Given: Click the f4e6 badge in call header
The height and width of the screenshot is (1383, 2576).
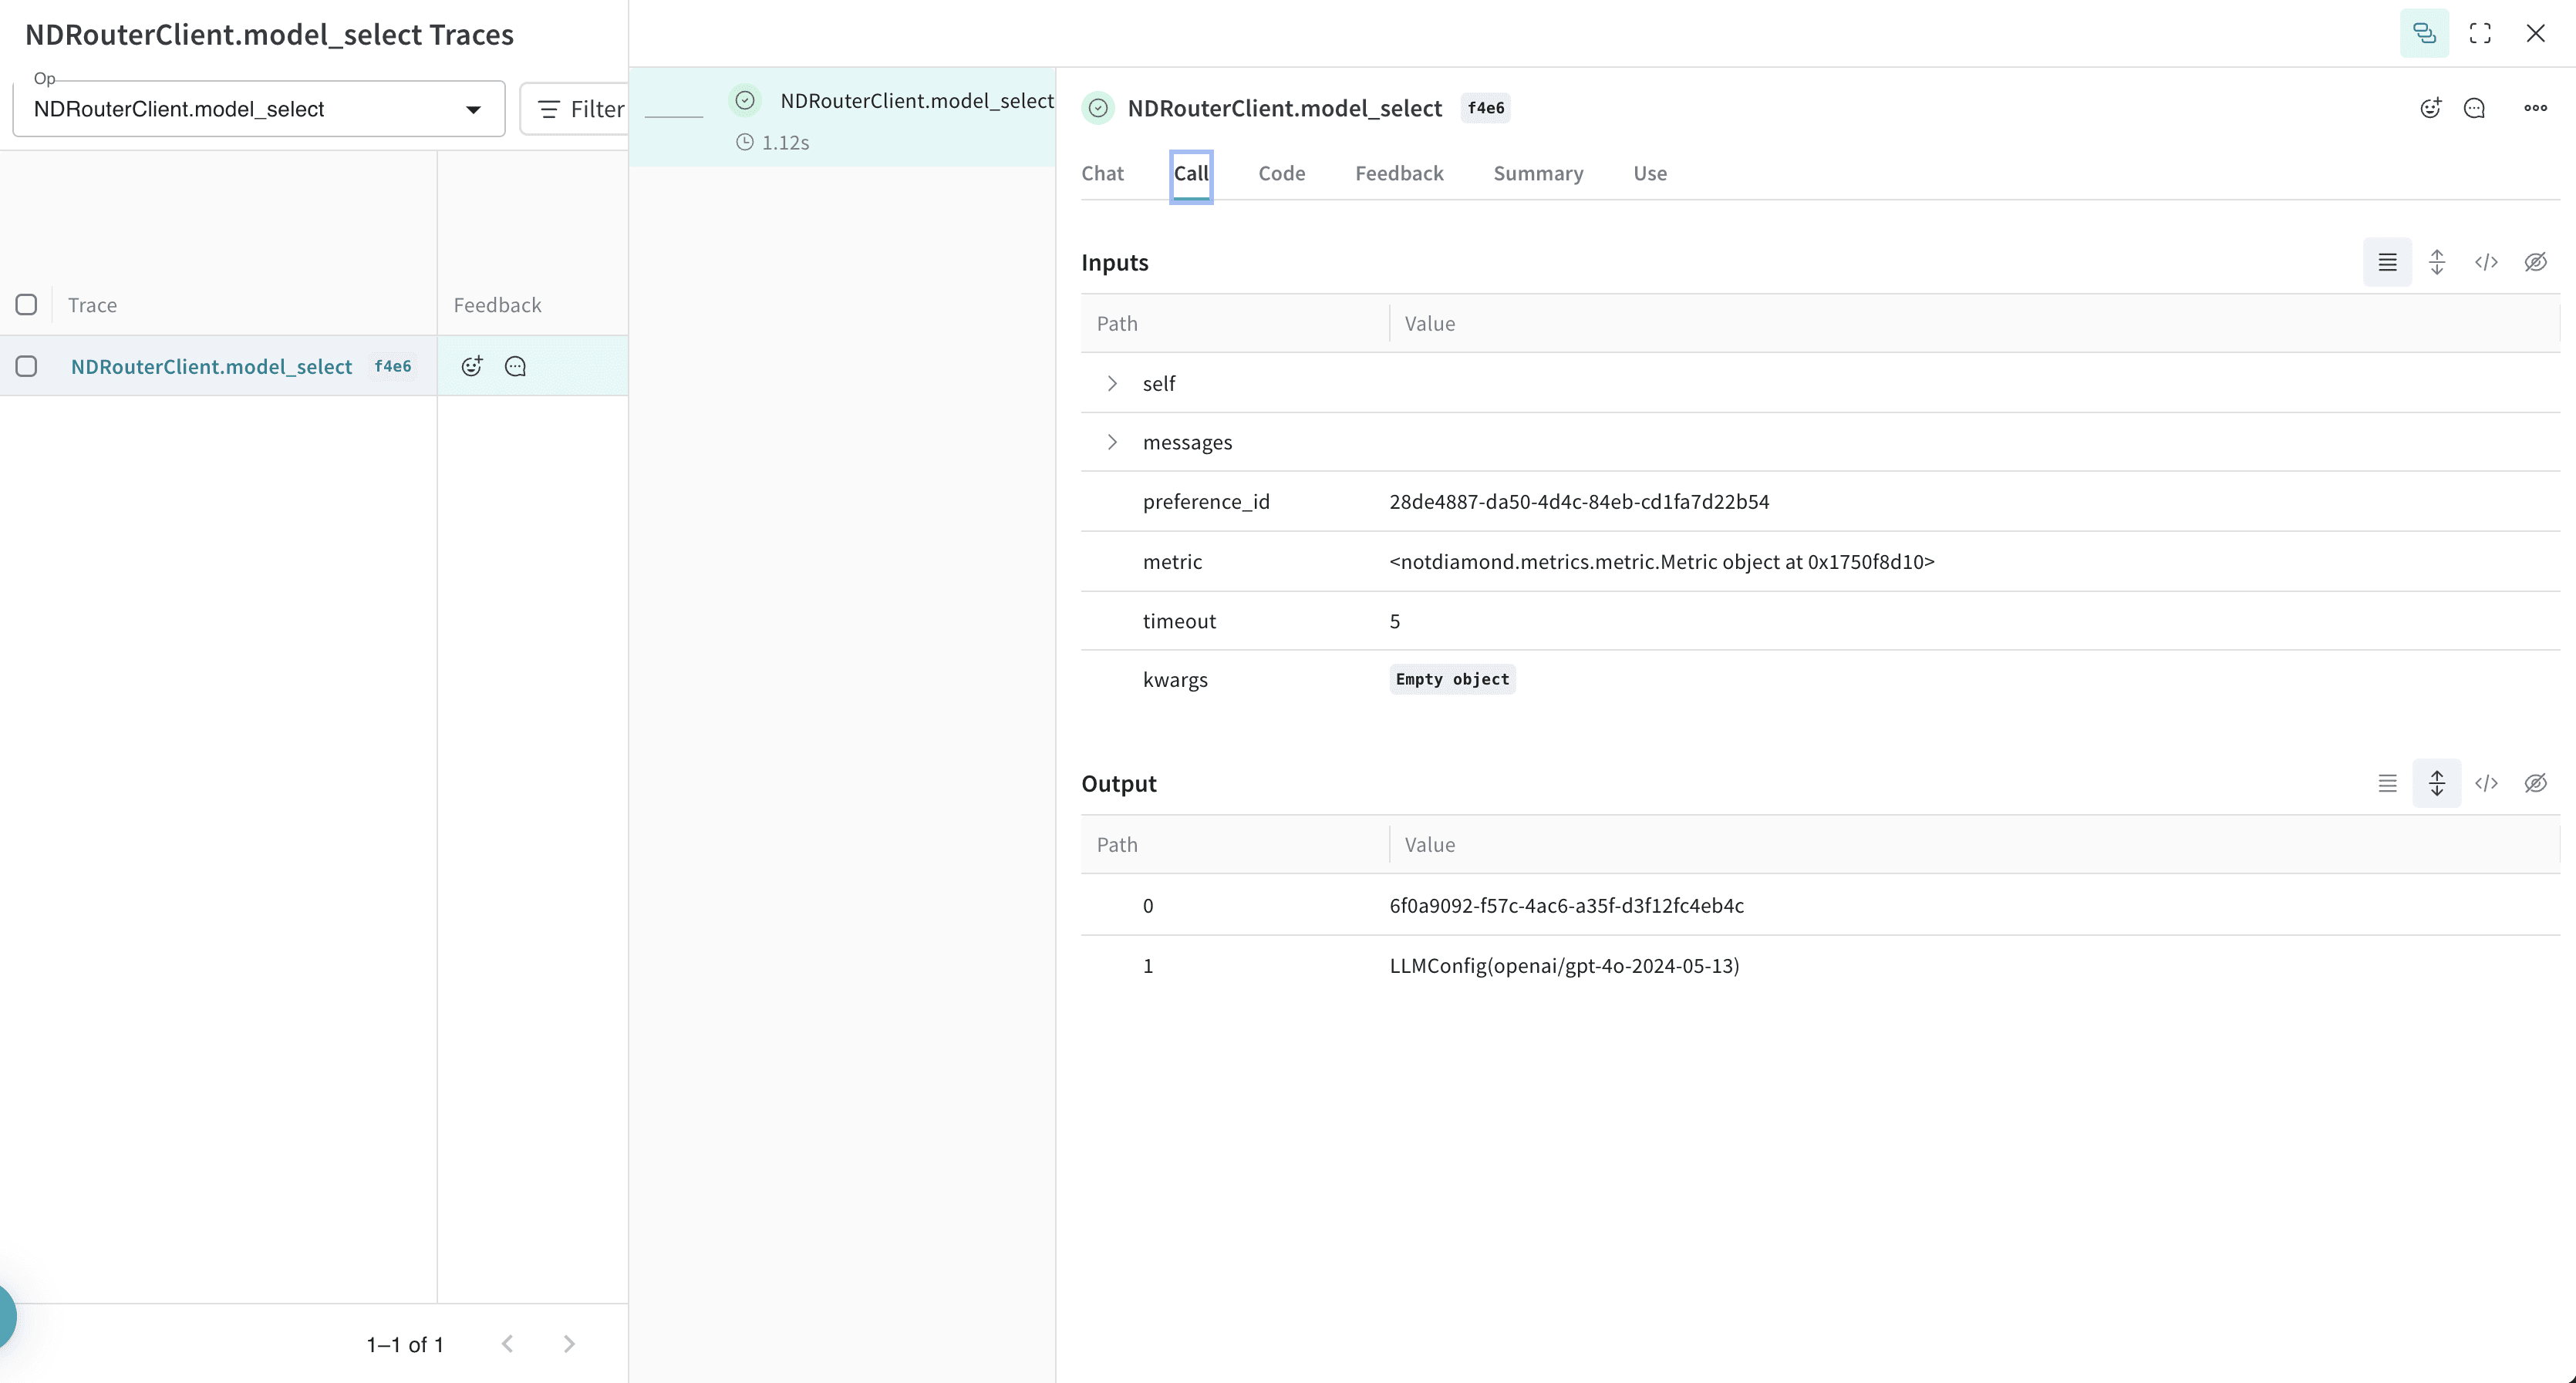Looking at the screenshot, I should pos(1485,108).
